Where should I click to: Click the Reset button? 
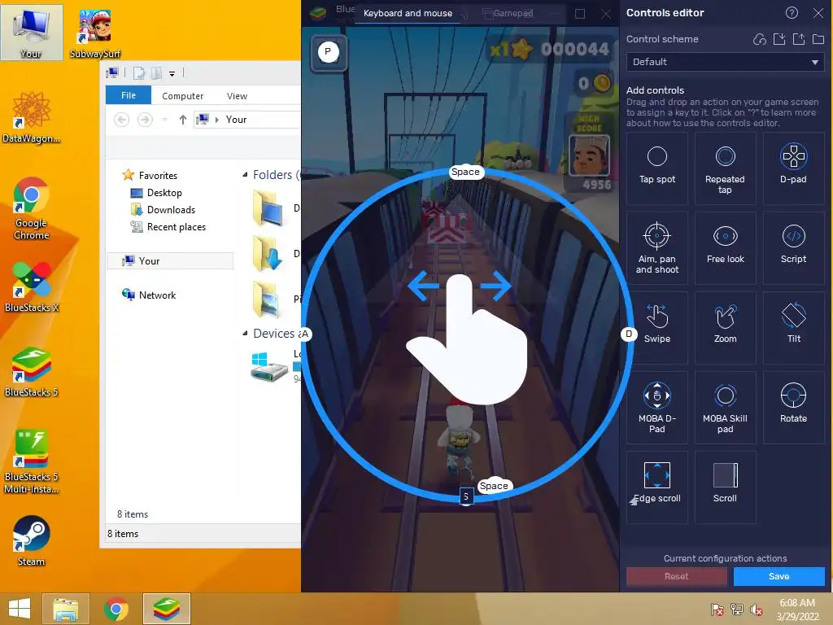click(676, 576)
